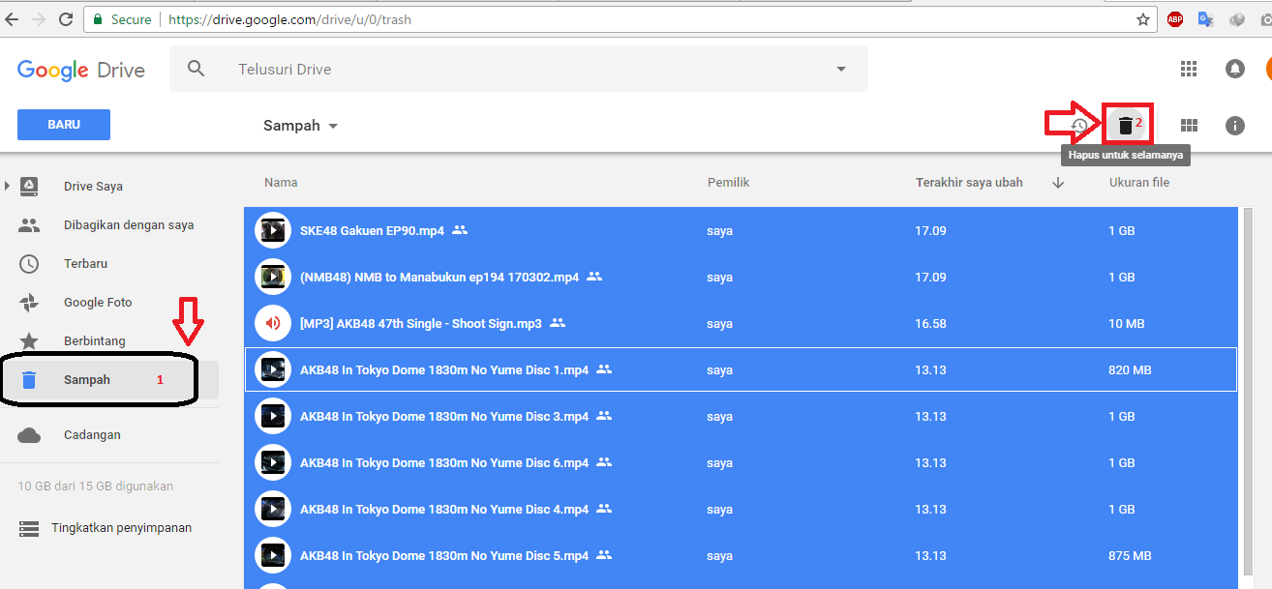Open the details info panel icon
1272x589 pixels.
click(x=1234, y=126)
